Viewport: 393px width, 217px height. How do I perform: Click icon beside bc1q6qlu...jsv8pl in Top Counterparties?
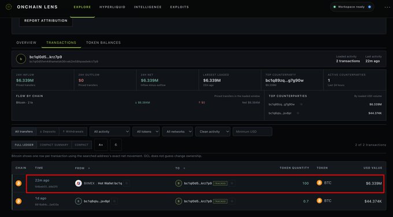pyautogui.click(x=298, y=113)
